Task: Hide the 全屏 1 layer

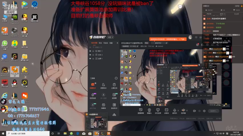Action: point(90,59)
